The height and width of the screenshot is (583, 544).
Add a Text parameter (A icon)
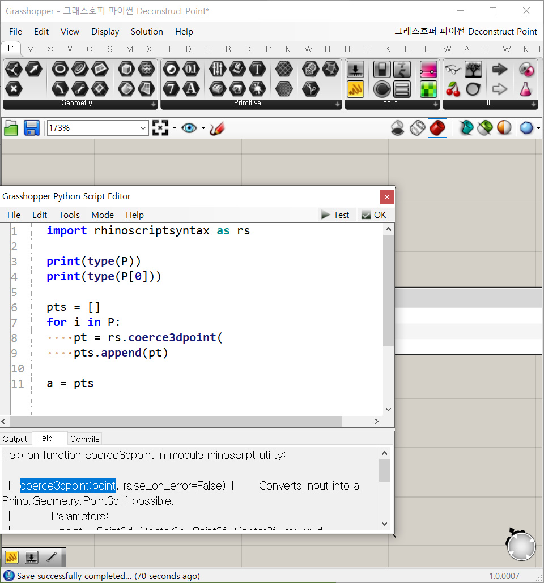coord(191,89)
